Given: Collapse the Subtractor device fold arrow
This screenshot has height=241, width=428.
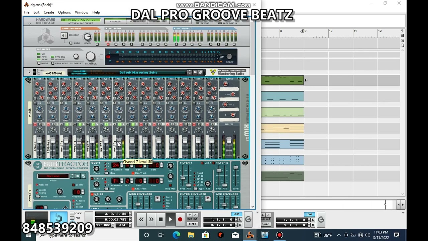Looking at the screenshot, I should [x=29, y=166].
